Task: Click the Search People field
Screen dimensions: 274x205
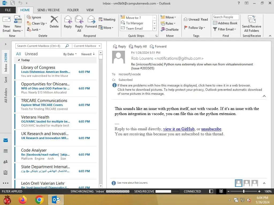Action: [x=225, y=17]
